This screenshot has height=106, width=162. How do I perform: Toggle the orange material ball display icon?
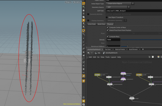pos(84,31)
